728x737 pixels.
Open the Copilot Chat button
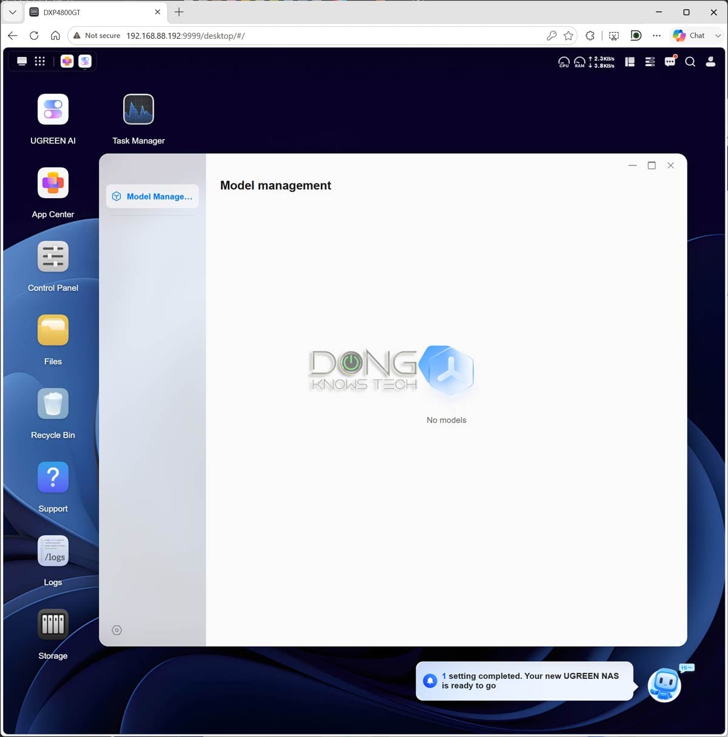689,36
